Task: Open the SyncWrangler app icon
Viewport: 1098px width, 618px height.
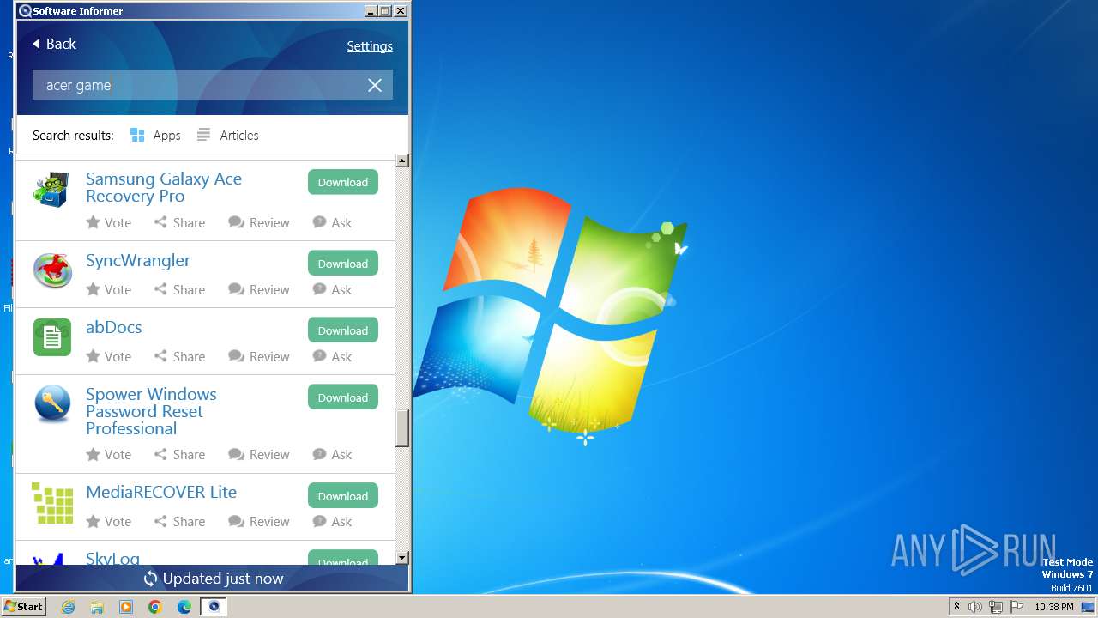Action: coord(52,270)
